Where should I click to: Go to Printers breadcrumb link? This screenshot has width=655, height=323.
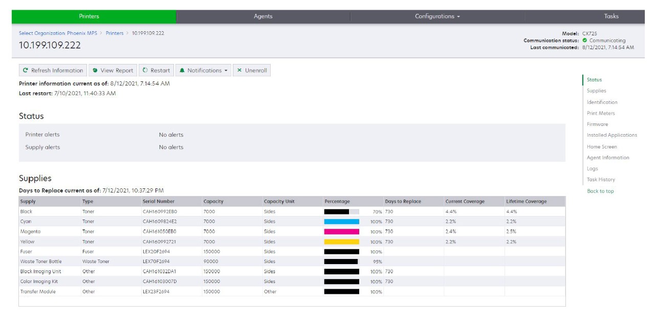(115, 33)
